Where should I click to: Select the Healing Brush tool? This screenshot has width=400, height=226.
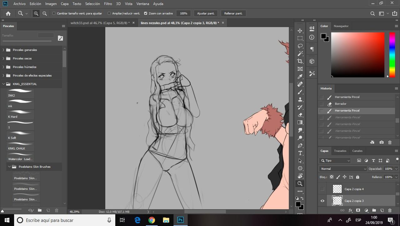click(300, 84)
